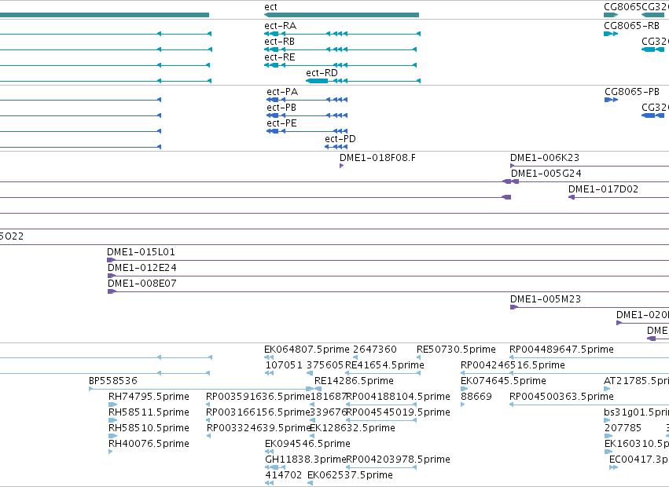
Task: Click the DME1-008E07 clone label
Action: [x=142, y=284]
